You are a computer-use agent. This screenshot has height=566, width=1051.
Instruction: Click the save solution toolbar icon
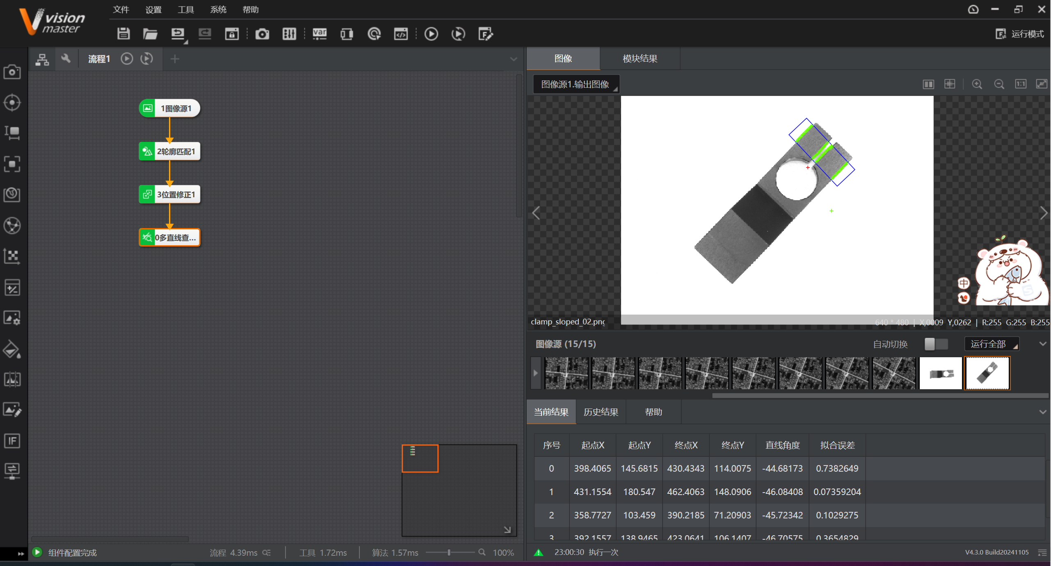[x=123, y=34]
